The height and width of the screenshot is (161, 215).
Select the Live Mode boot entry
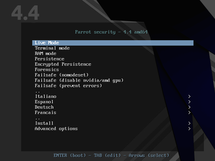47,43
